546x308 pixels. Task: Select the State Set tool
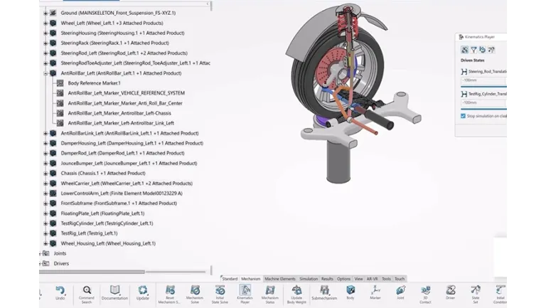click(x=476, y=294)
